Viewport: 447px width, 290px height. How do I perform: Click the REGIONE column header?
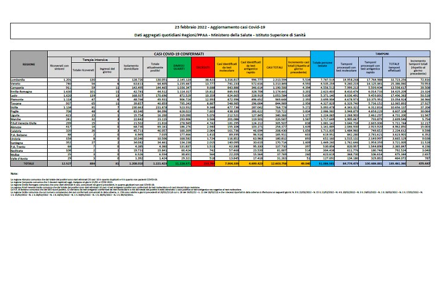(28, 63)
